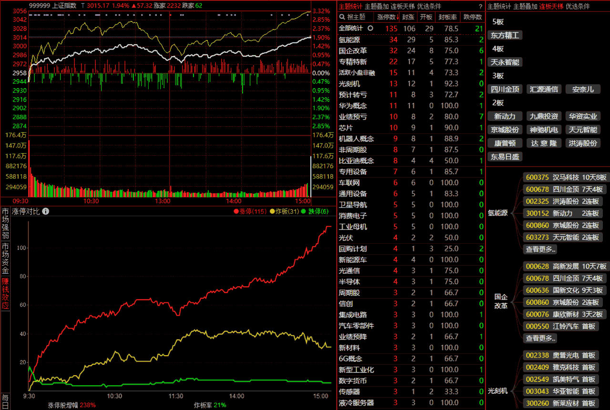Click 康普顿 button under 2板
This screenshot has height=410, width=610.
pyautogui.click(x=505, y=143)
